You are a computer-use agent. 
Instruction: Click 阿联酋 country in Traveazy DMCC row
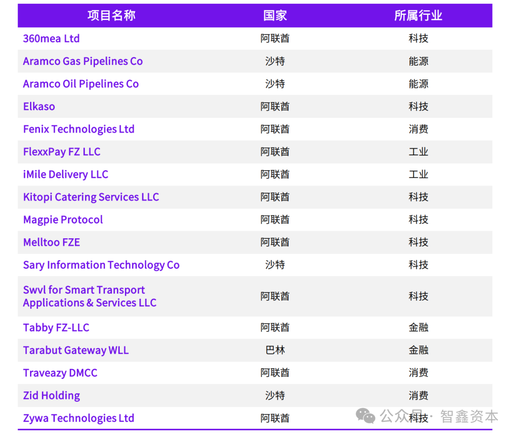tap(275, 373)
